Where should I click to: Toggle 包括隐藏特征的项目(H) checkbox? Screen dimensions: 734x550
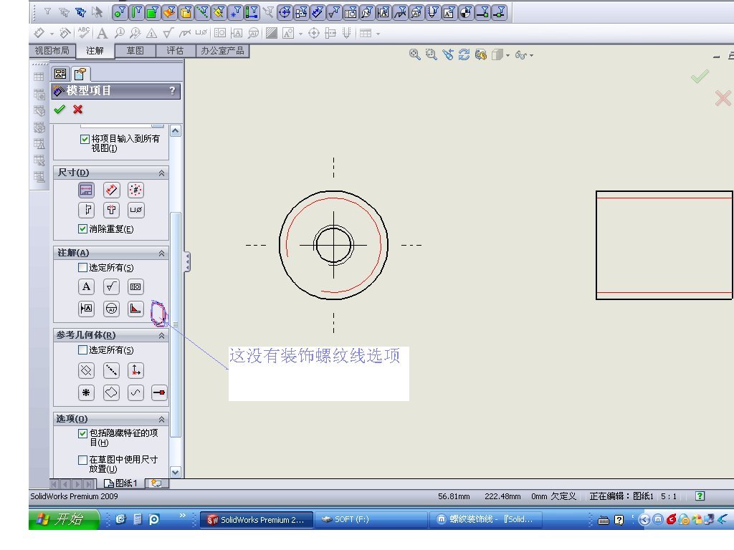pyautogui.click(x=82, y=433)
